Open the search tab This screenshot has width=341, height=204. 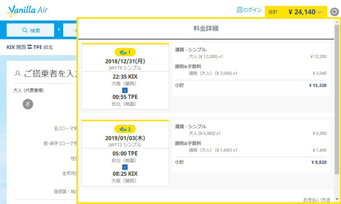click(x=31, y=30)
